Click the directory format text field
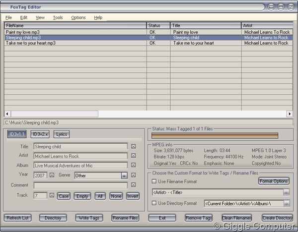The height and width of the screenshot is (232, 298). click(244, 204)
